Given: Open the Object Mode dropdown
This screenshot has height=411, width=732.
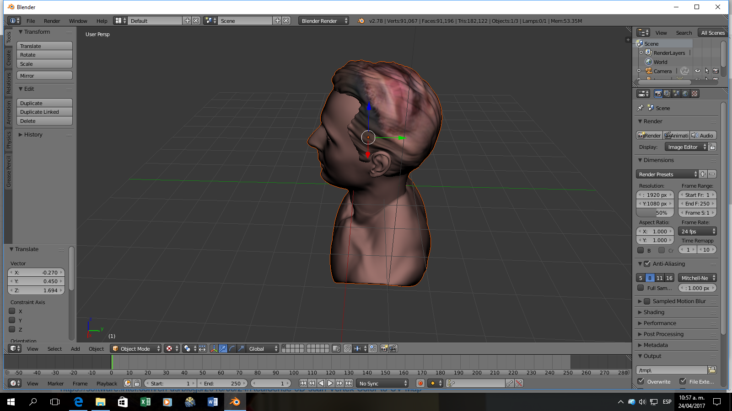Looking at the screenshot, I should [x=136, y=348].
